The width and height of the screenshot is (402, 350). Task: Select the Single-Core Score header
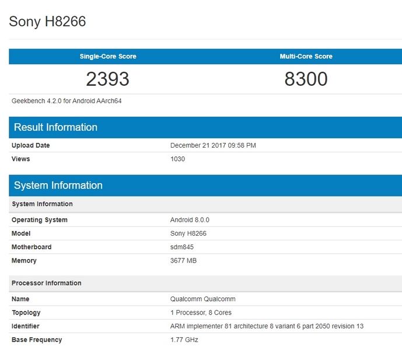108,57
